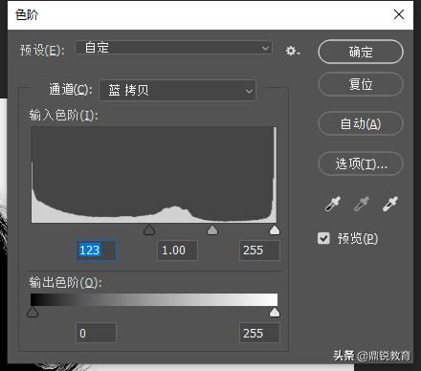Screen dimensions: 421x371
Task: Toggle the 预览 preview checkbox
Action: point(323,238)
